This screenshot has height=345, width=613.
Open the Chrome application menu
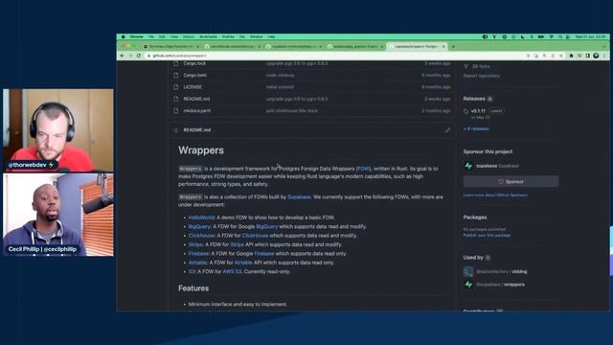[136, 36]
